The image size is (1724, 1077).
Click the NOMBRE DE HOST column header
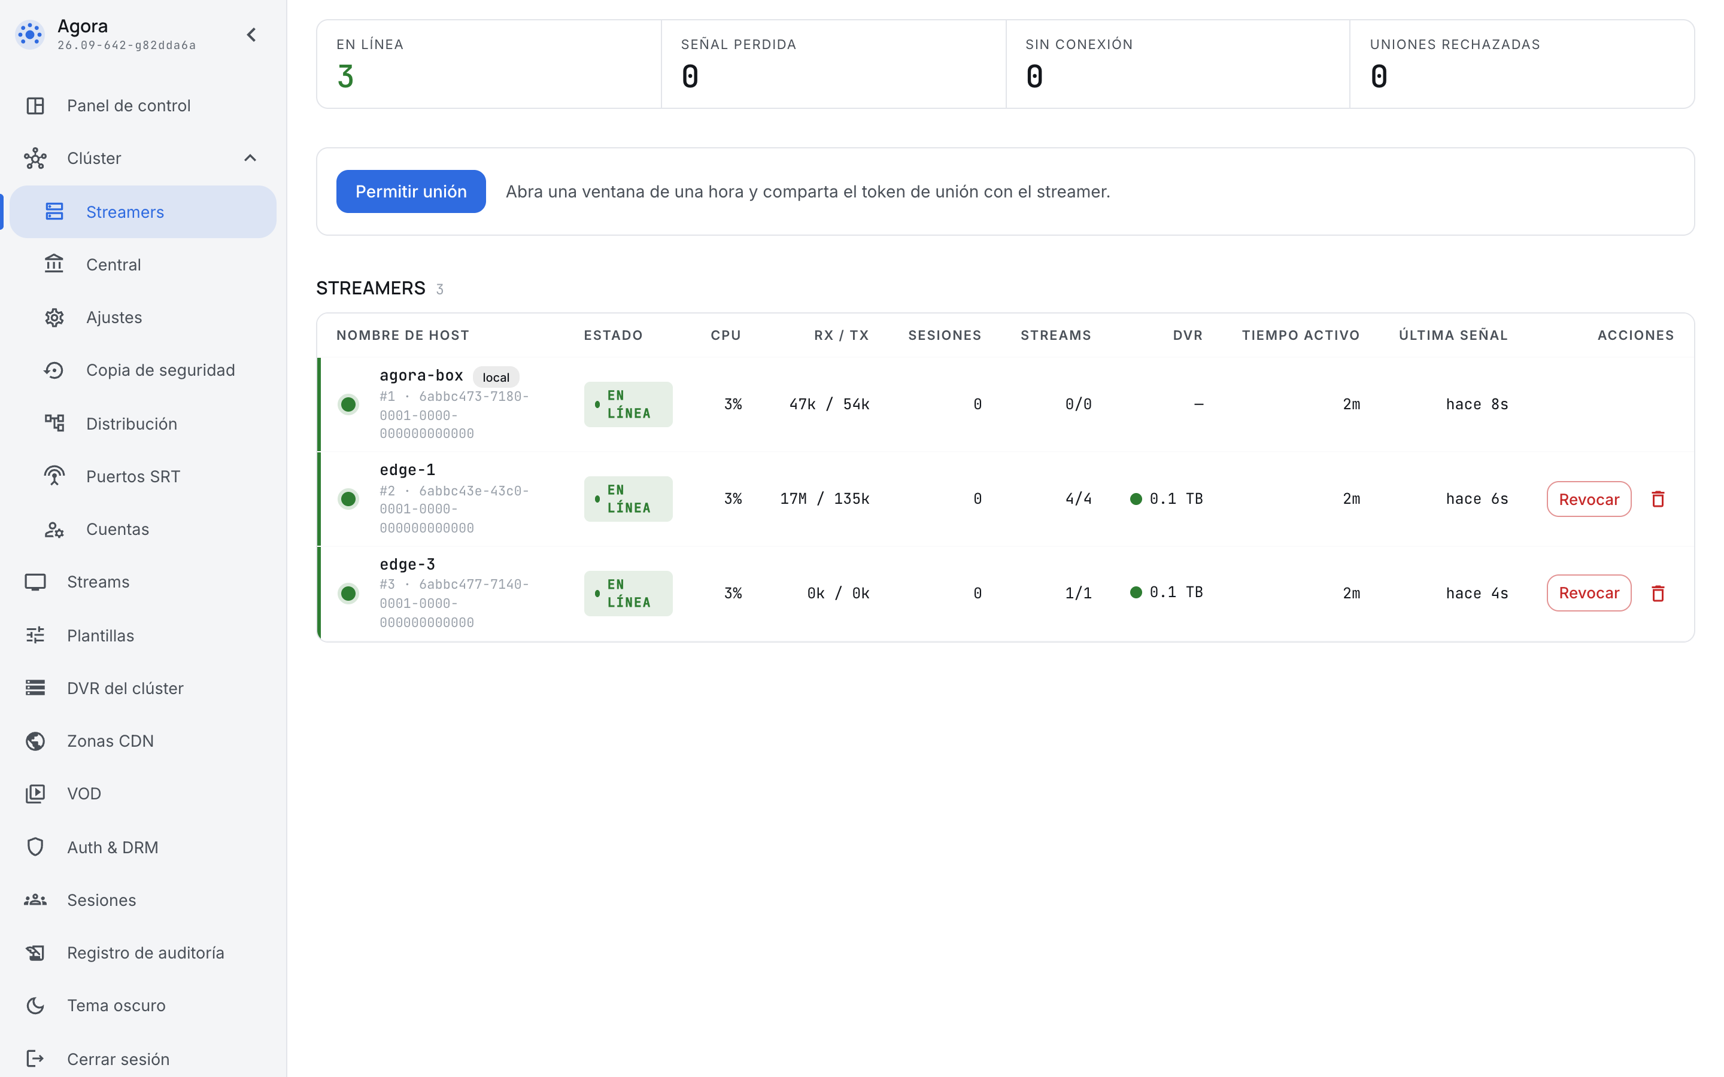pyautogui.click(x=402, y=335)
